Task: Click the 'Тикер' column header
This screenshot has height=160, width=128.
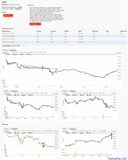Action: click(39, 31)
